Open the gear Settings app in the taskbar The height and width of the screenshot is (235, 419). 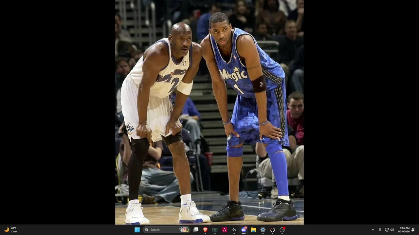point(263,230)
